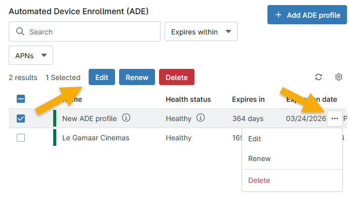349x197 pixels.
Task: Click Healthy text in New ADE profile row
Action: 179,119
